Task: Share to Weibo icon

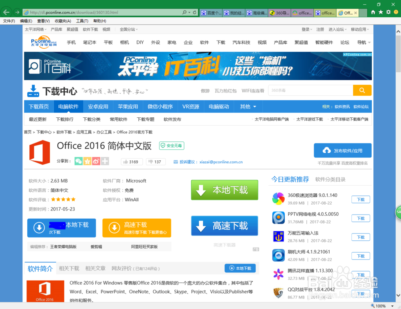Action: pos(96,161)
